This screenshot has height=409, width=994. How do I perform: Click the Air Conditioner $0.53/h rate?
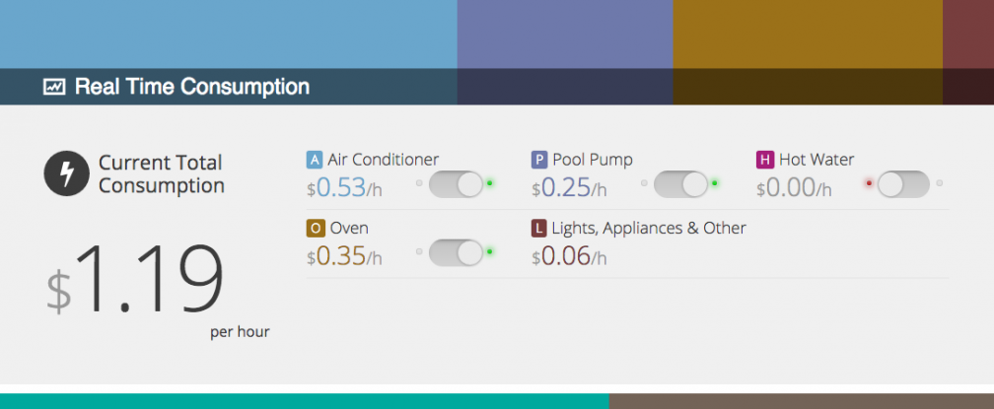click(x=345, y=188)
